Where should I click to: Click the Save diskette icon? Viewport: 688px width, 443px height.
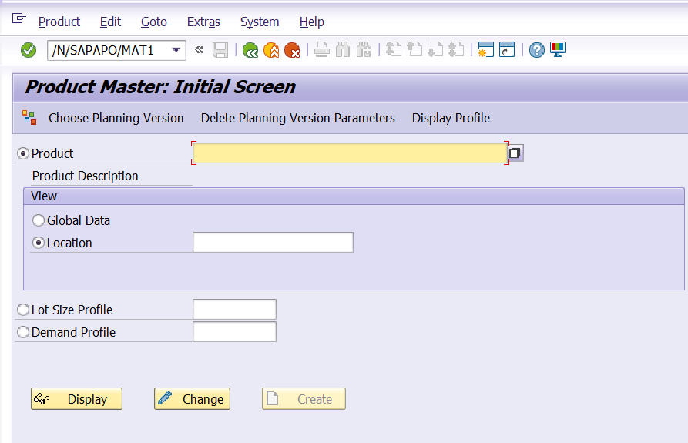coord(220,50)
